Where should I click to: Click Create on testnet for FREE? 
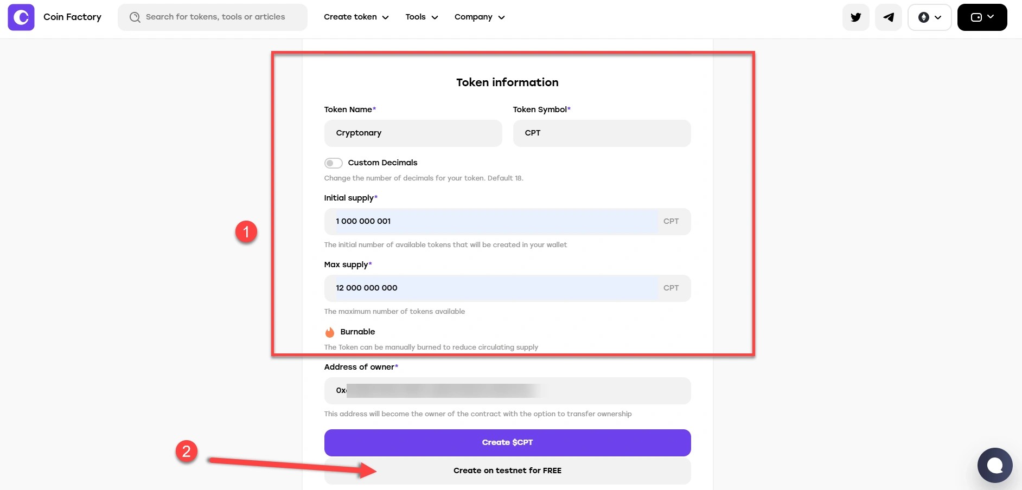507,471
